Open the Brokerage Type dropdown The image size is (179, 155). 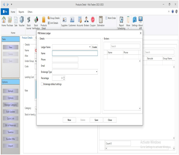pyautogui.click(x=97, y=72)
